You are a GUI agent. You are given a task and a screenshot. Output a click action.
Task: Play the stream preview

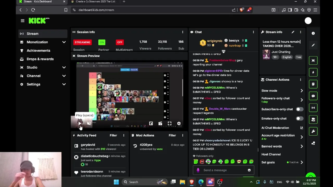[80, 123]
